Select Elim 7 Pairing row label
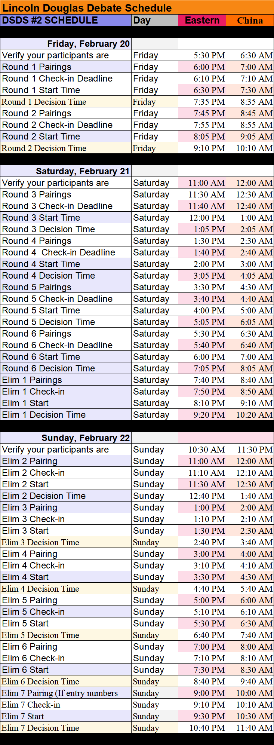The width and height of the screenshot is (274, 745). coord(59,693)
